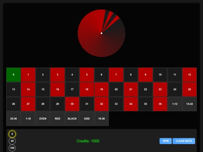Bet on ODD numbers
Viewport: 203px width, 152px height.
coord(87,119)
